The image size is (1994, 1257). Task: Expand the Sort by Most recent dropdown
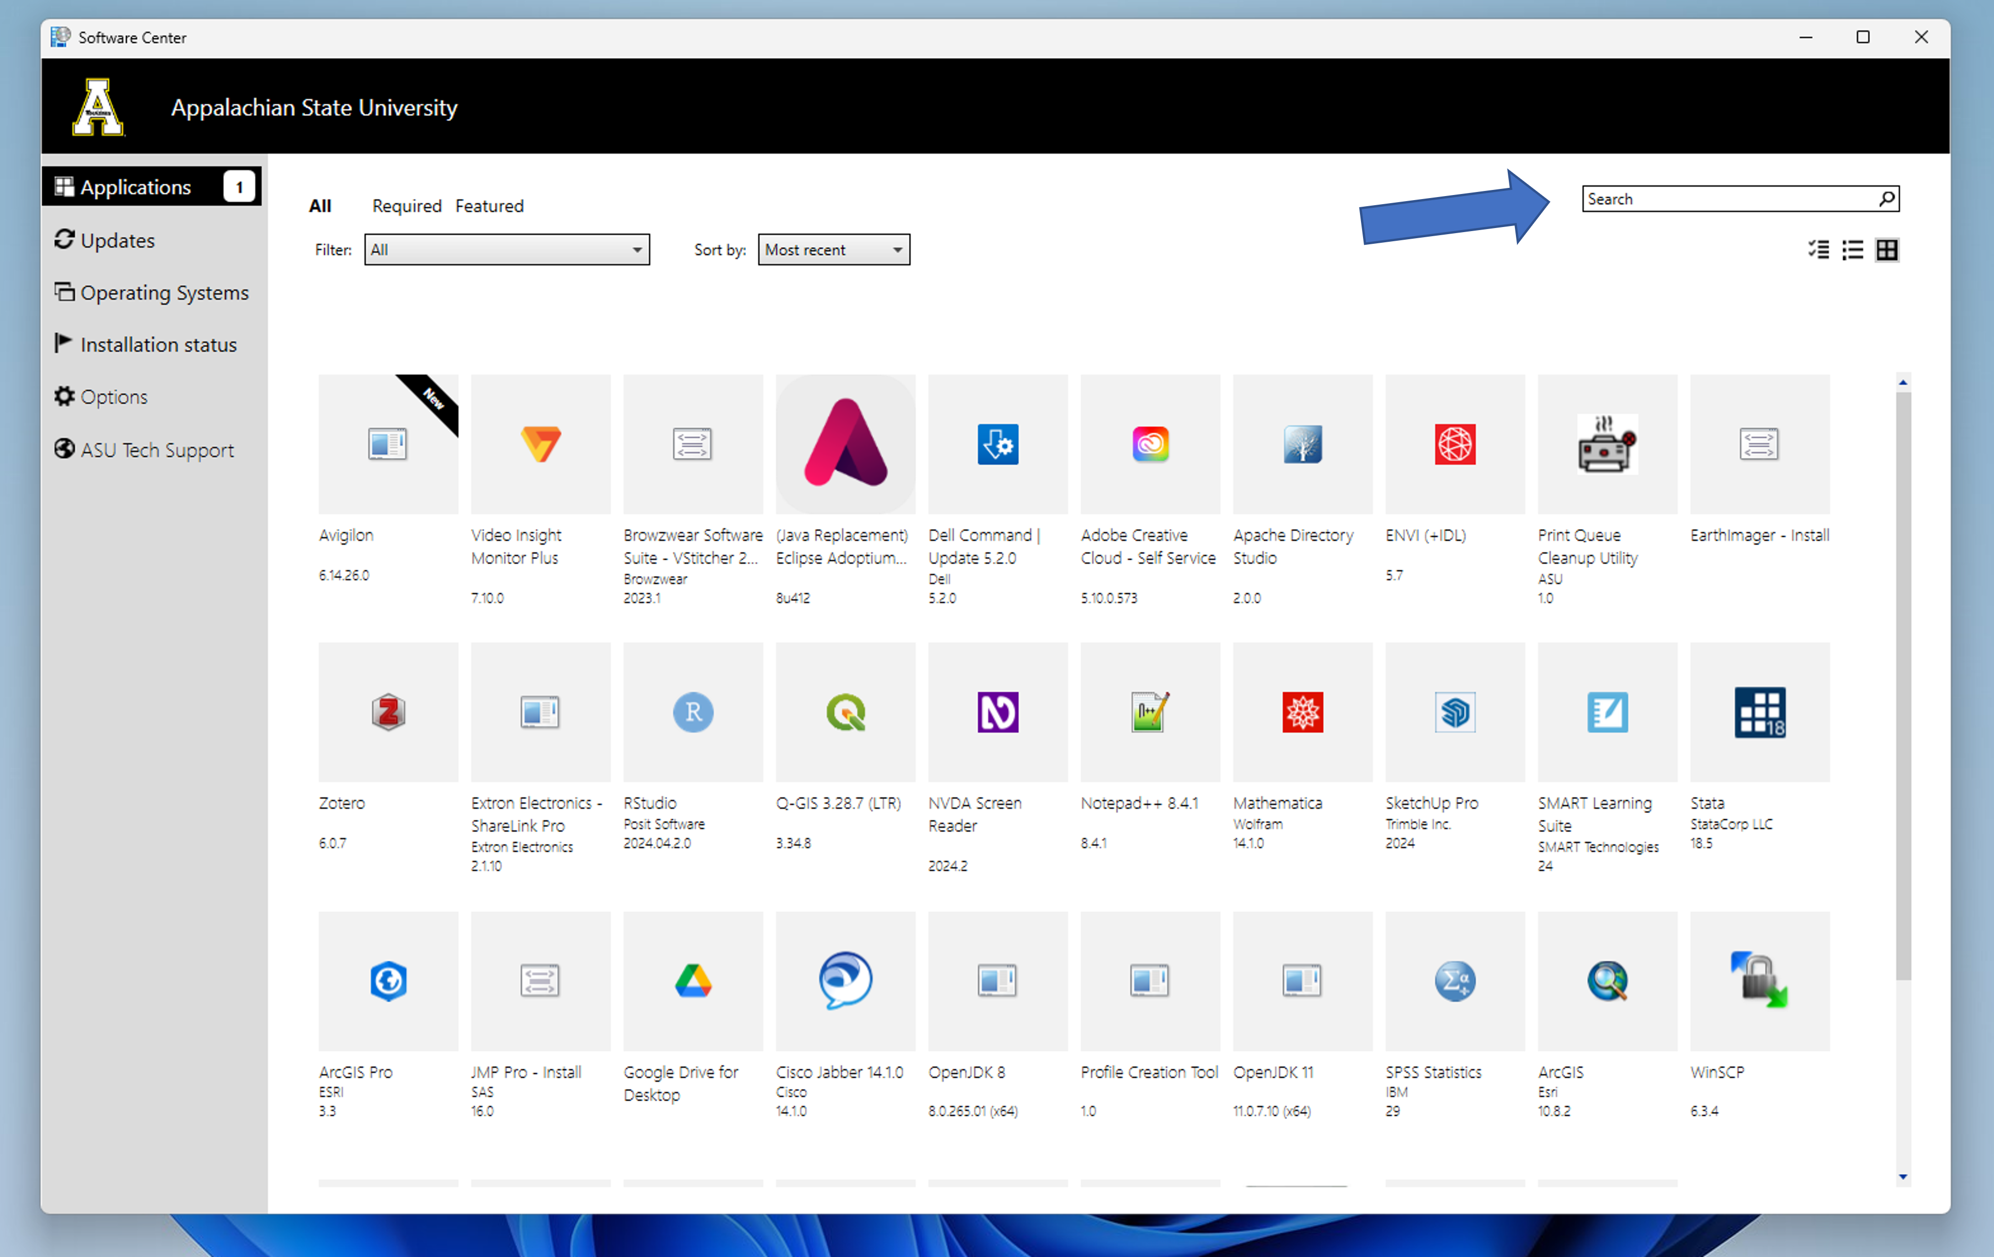(834, 249)
